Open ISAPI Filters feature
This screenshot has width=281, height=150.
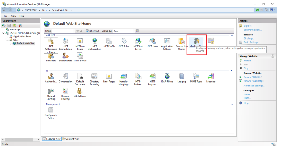coord(167,78)
